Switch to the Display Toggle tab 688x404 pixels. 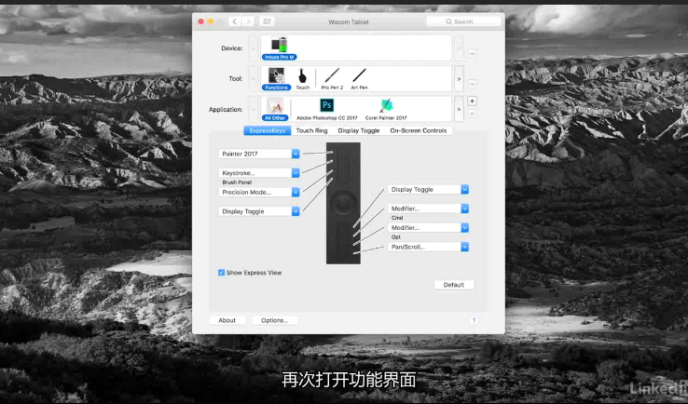point(359,130)
